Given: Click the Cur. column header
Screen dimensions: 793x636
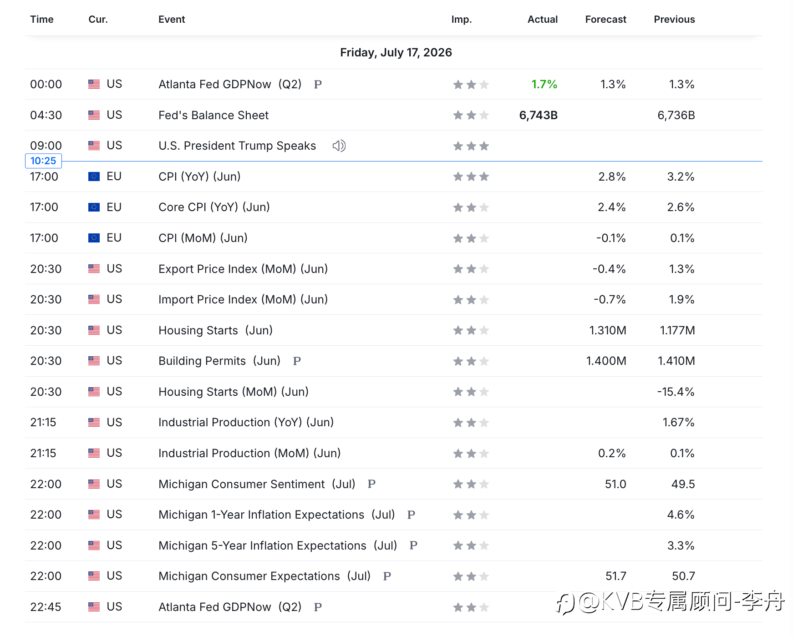Looking at the screenshot, I should click(98, 19).
